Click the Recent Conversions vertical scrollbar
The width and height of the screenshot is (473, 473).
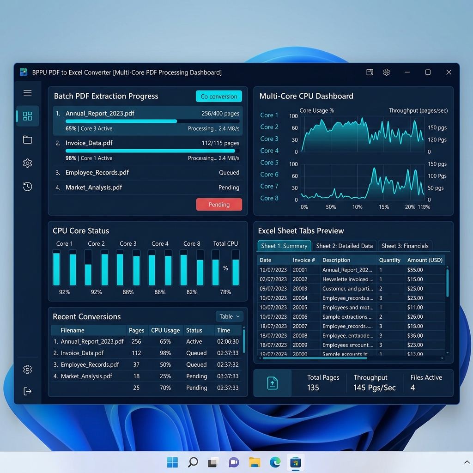[244, 341]
